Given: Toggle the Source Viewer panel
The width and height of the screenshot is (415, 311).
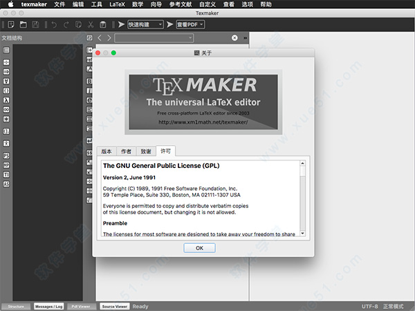Looking at the screenshot, I should point(115,306).
